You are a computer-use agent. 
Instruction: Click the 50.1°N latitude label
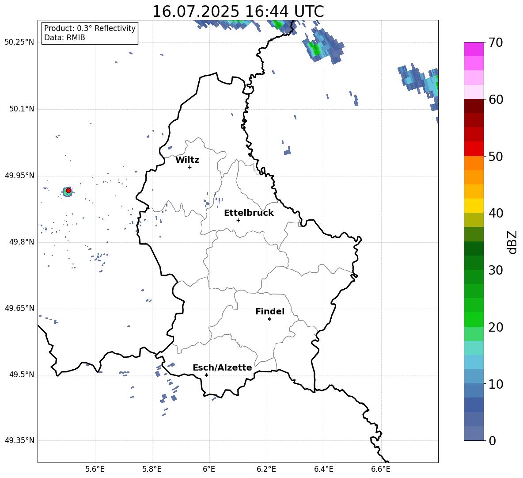pos(22,109)
